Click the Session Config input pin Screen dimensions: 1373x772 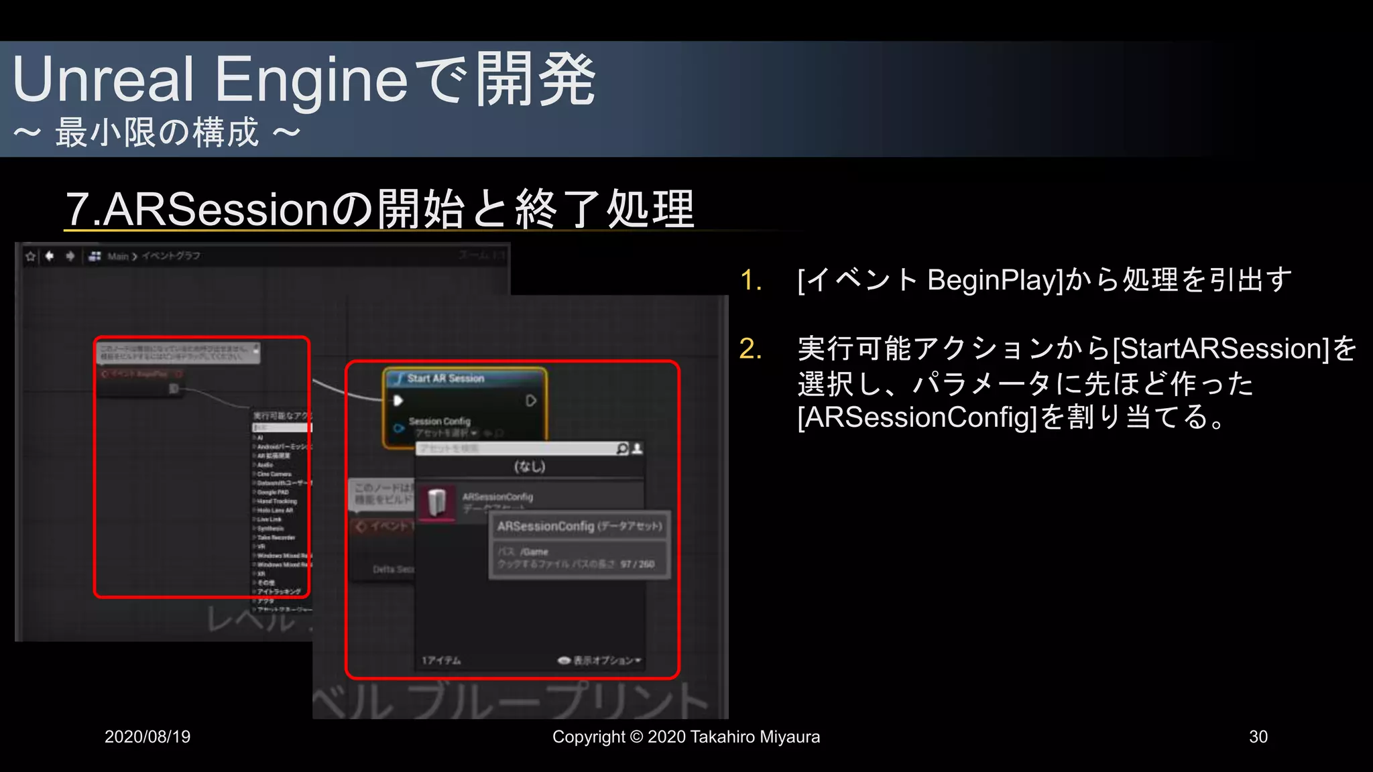(x=399, y=428)
